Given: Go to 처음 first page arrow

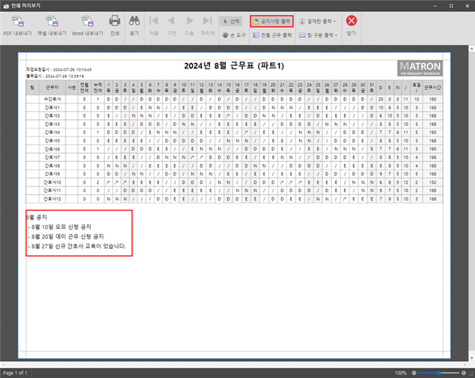Looking at the screenshot, I should tap(154, 22).
